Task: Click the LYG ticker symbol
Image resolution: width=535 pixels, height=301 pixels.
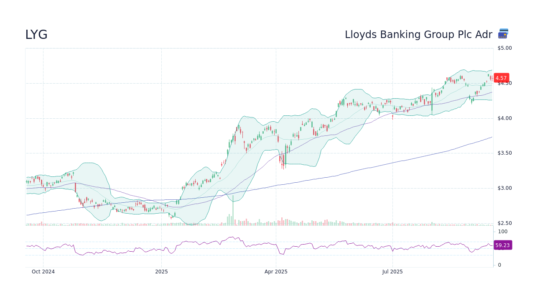Action: (36, 34)
